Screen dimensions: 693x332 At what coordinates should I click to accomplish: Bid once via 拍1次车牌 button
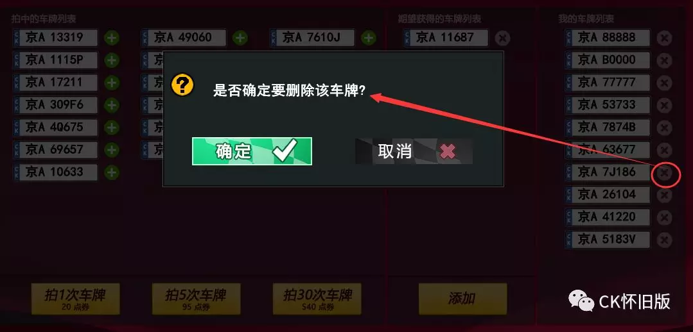(76, 299)
